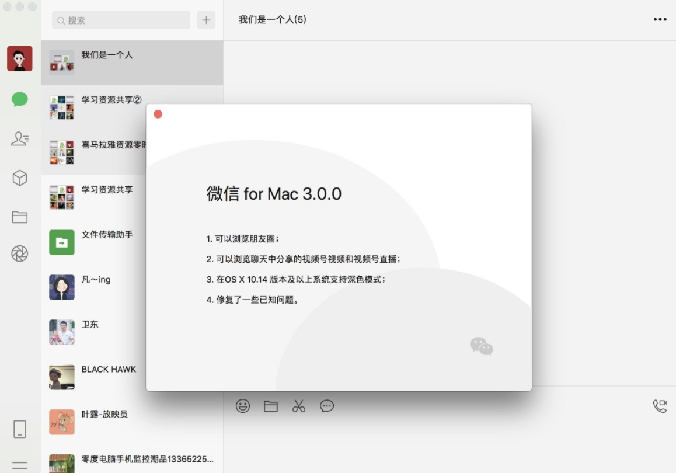Open the 零度电脑手机监控潮品 conversation
This screenshot has height=473, width=676.
click(x=132, y=459)
